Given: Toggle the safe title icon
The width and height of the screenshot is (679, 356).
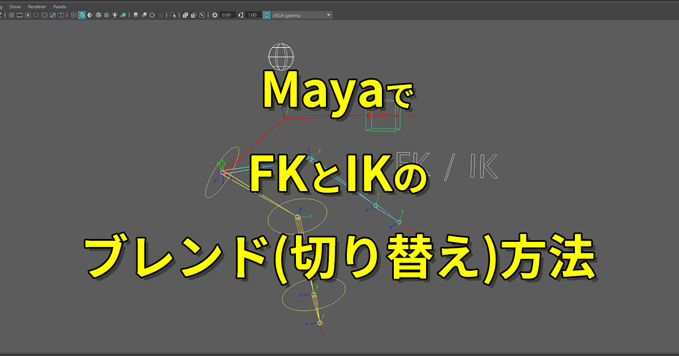Looking at the screenshot, I should (61, 15).
